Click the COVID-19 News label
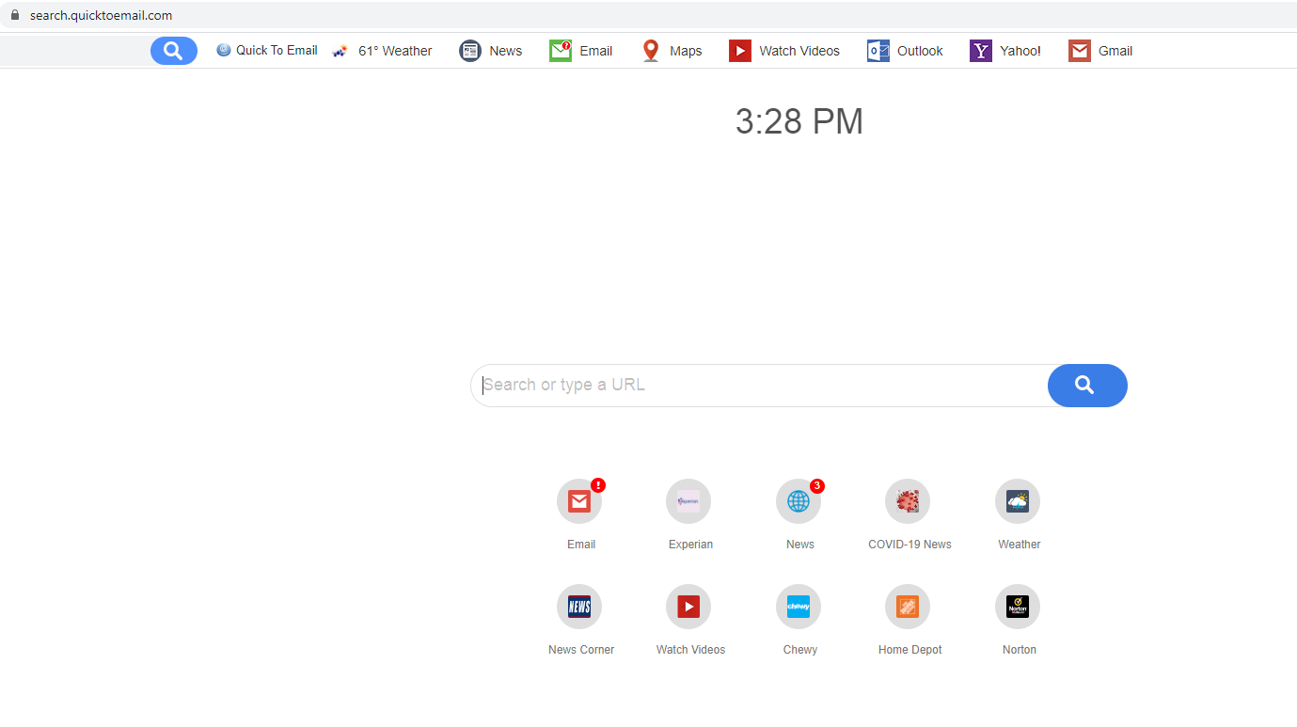The width and height of the screenshot is (1297, 727). click(x=909, y=545)
